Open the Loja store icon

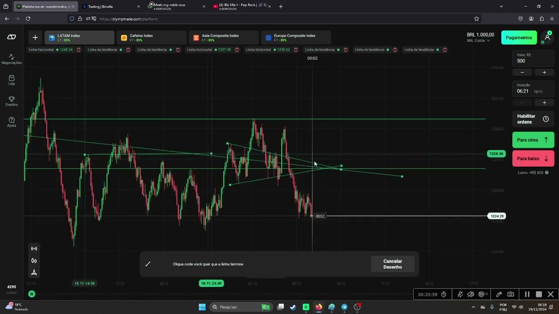[x=11, y=80]
